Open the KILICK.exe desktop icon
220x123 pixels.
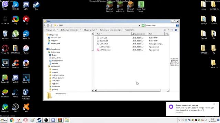[5, 20]
